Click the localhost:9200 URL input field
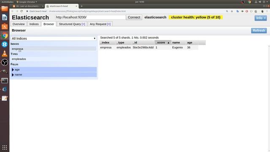The width and height of the screenshot is (270, 152). click(x=90, y=17)
